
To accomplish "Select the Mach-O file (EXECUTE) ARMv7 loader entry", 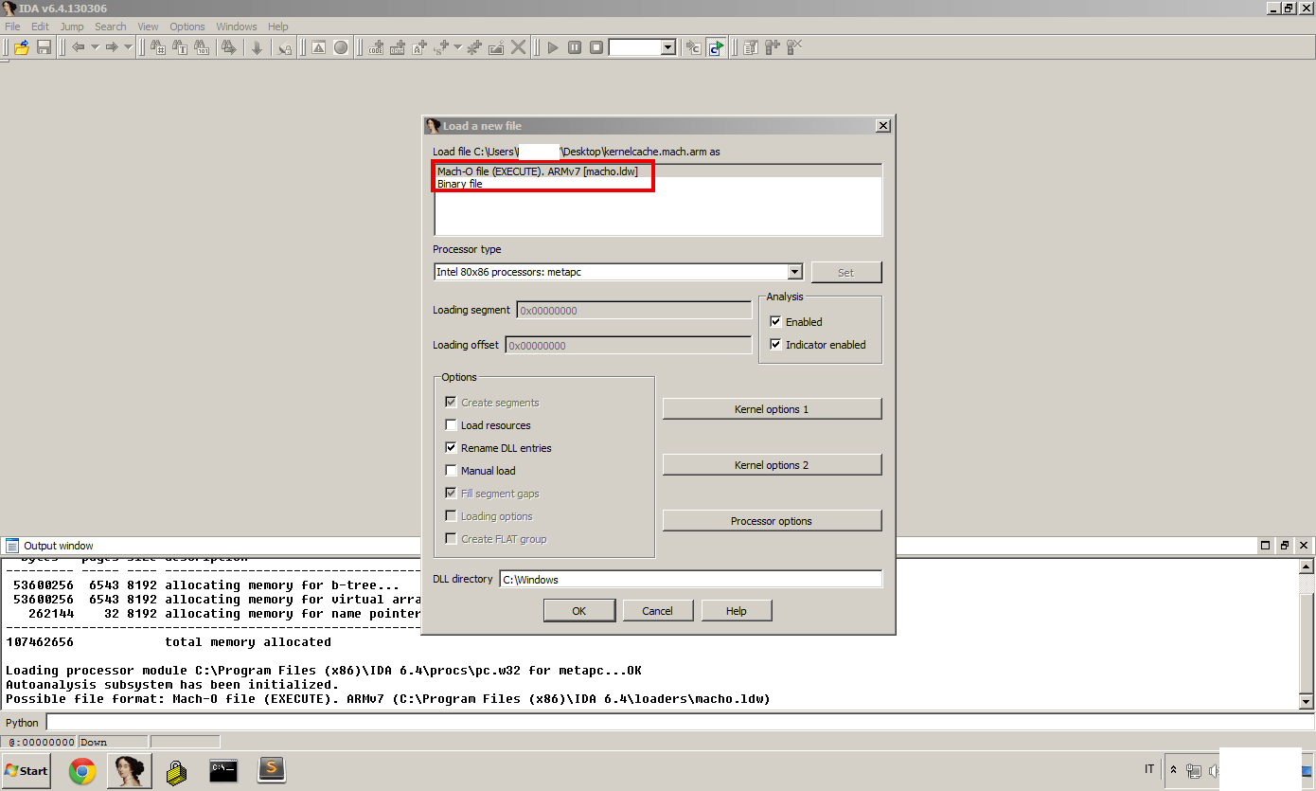I will point(658,171).
